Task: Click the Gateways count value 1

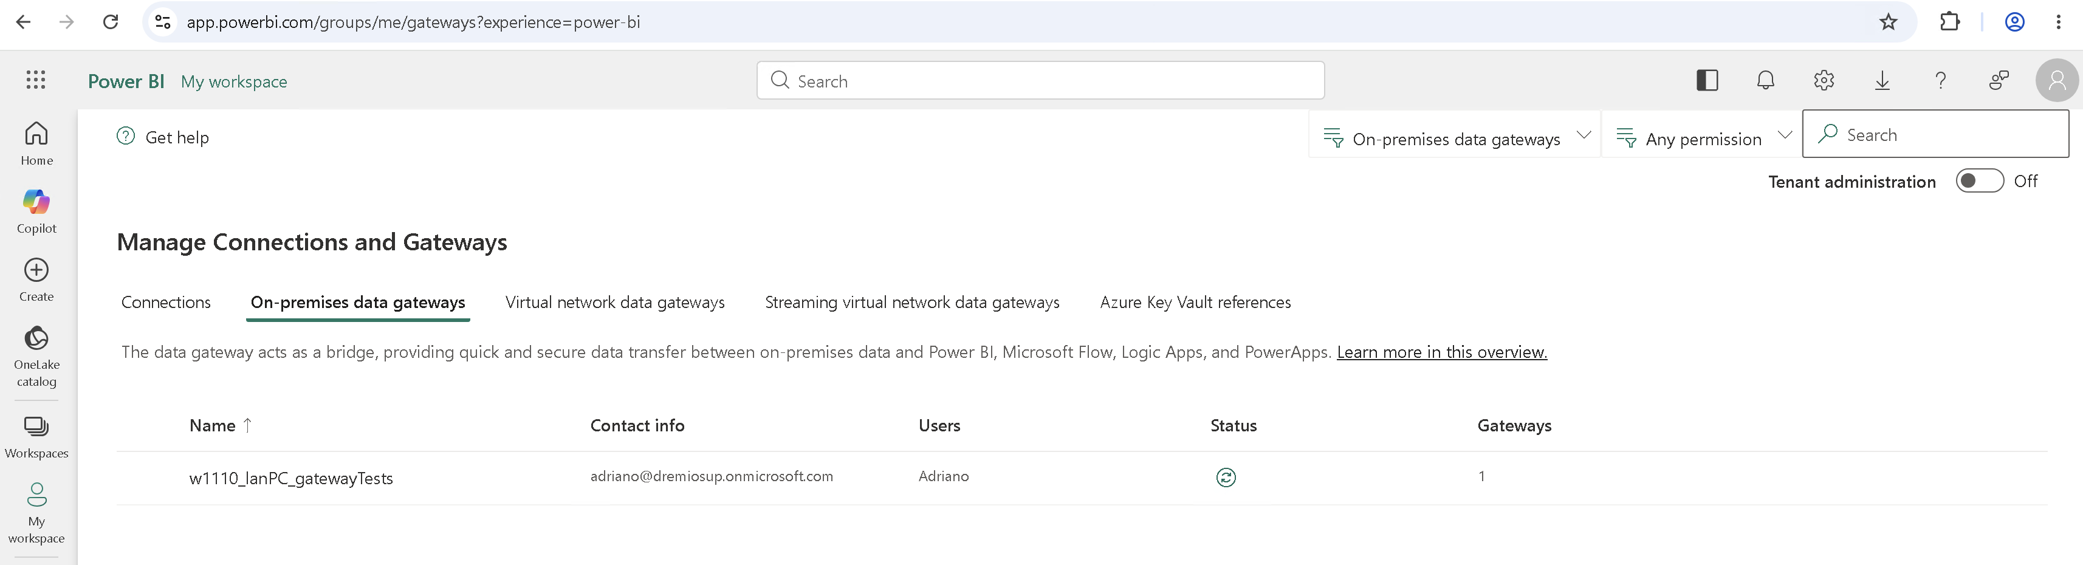Action: click(x=1481, y=476)
